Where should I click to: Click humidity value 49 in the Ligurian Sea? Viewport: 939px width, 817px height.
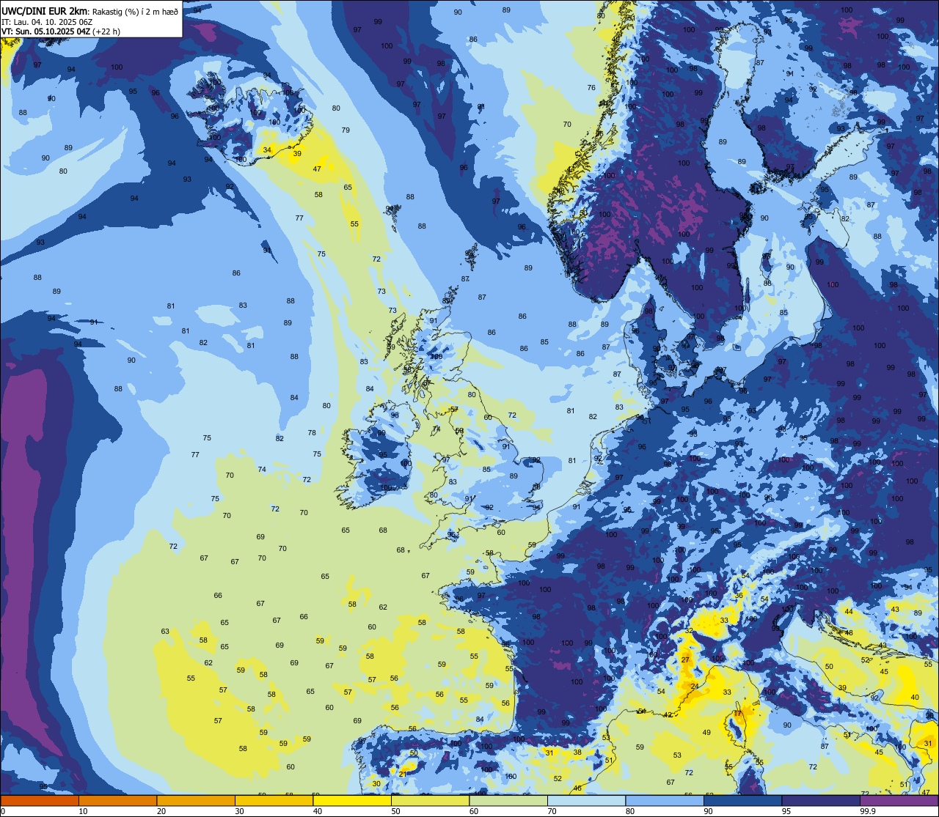[x=706, y=733]
